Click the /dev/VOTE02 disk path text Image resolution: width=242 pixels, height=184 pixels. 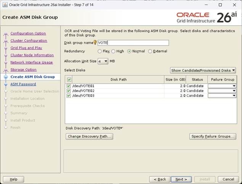point(83,91)
